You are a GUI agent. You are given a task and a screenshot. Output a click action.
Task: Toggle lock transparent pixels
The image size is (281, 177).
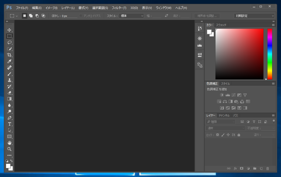[x=217, y=135]
